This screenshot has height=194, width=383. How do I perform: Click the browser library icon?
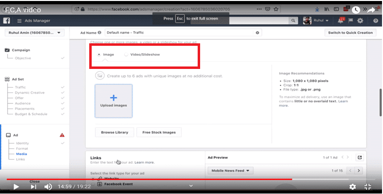[x=327, y=9]
